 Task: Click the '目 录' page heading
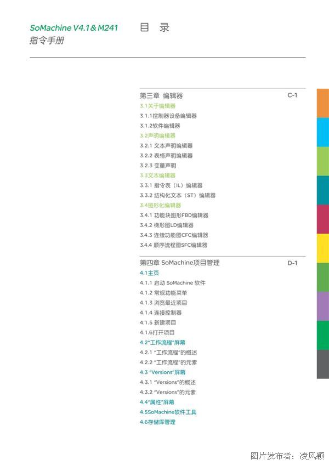[154, 27]
